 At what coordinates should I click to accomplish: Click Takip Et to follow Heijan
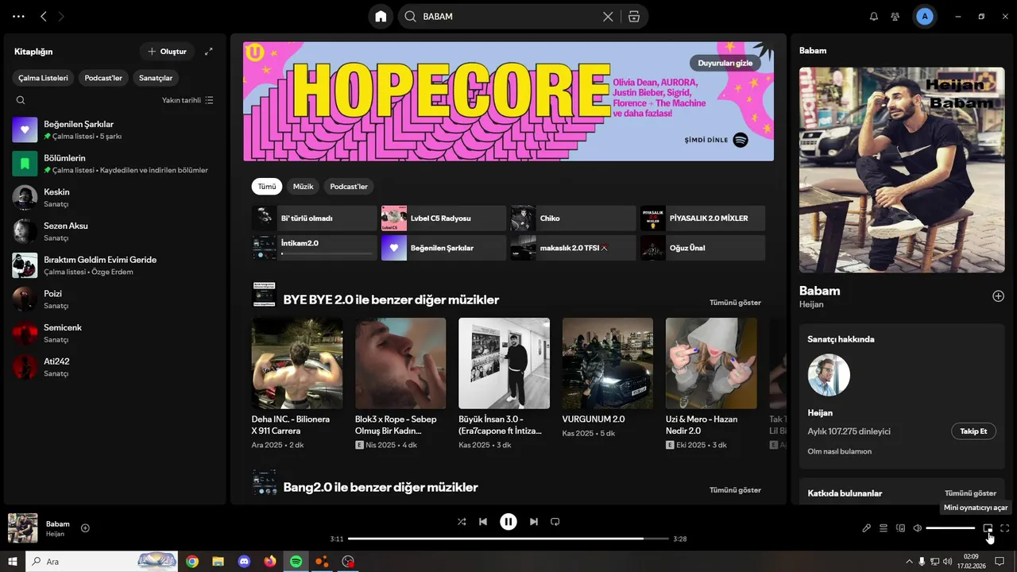coord(973,431)
